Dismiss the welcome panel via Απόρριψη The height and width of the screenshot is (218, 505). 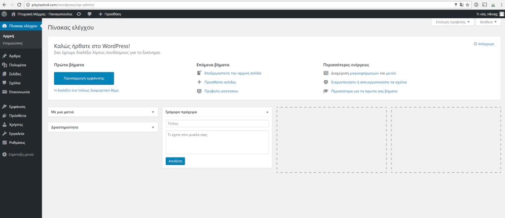pos(484,44)
